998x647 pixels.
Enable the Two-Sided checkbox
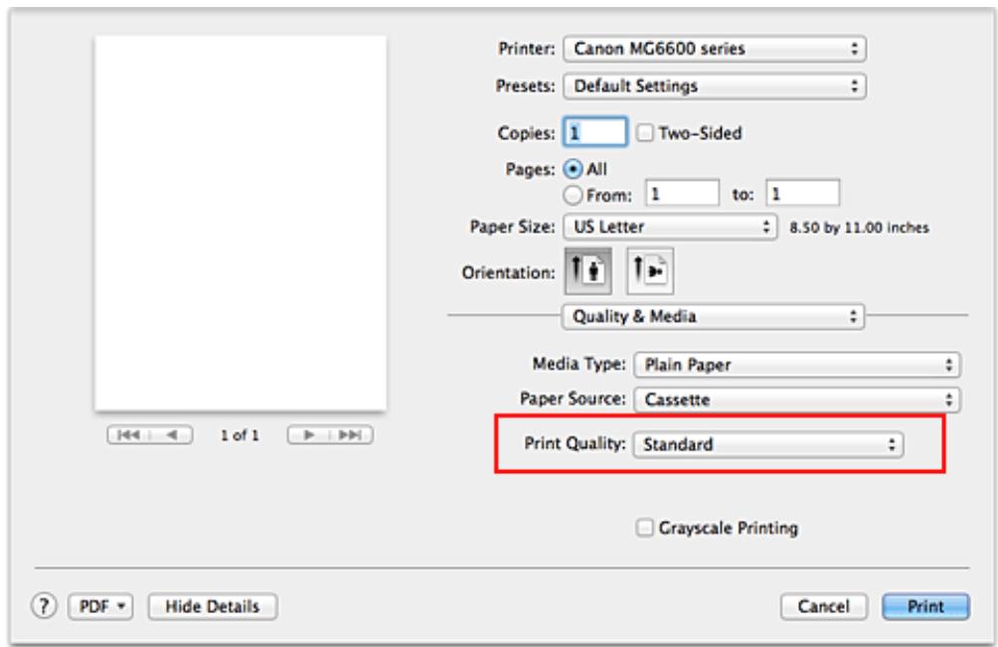click(645, 133)
